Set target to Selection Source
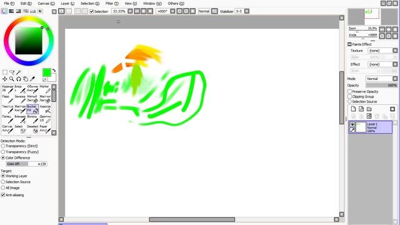The width and height of the screenshot is (400, 225). [x=3, y=182]
